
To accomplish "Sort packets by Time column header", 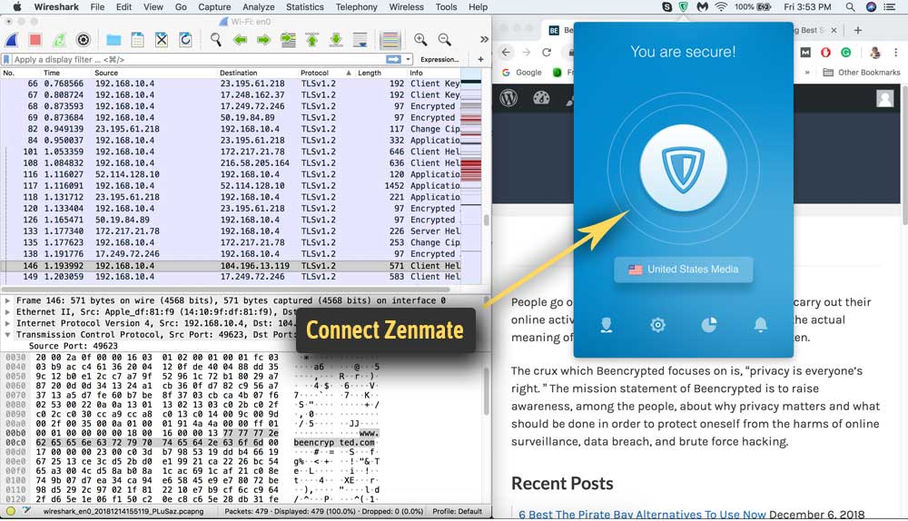I will [66, 73].
